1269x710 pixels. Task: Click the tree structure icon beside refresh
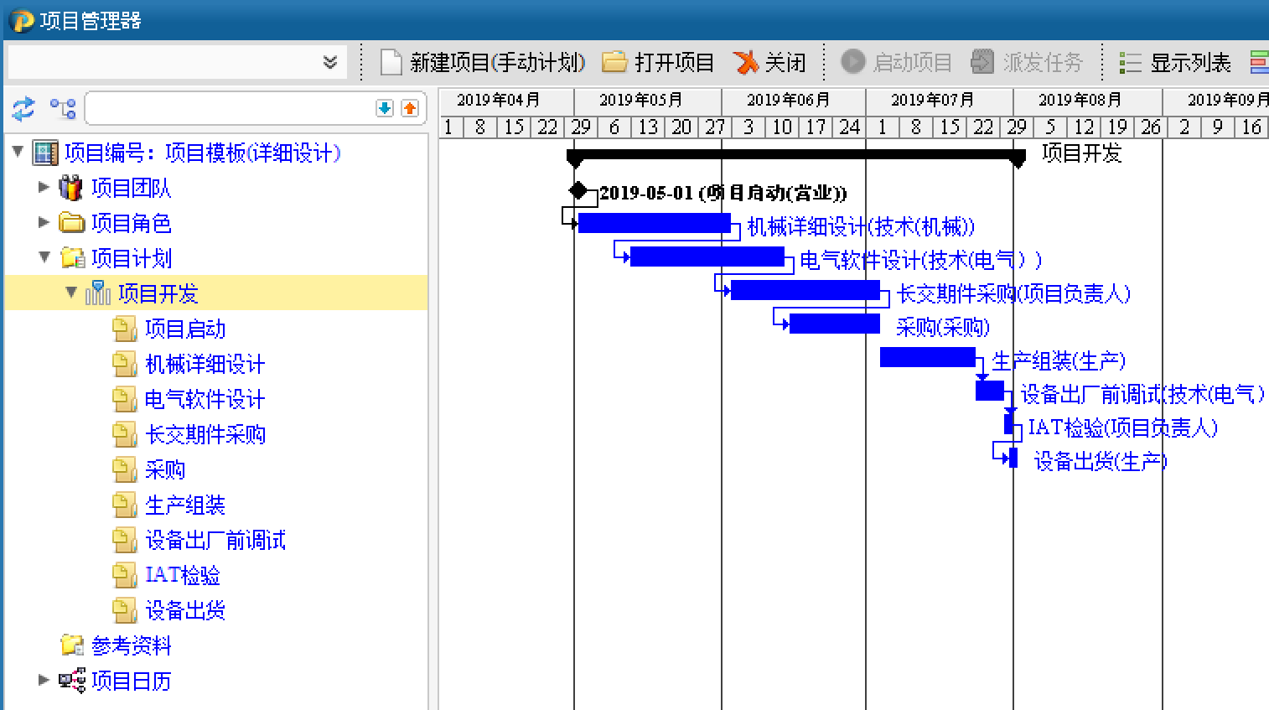pyautogui.click(x=63, y=108)
